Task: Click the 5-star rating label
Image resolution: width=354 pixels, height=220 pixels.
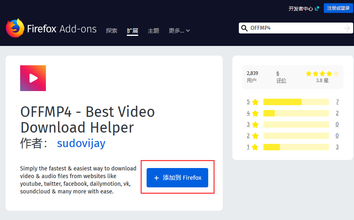Action: [253, 102]
